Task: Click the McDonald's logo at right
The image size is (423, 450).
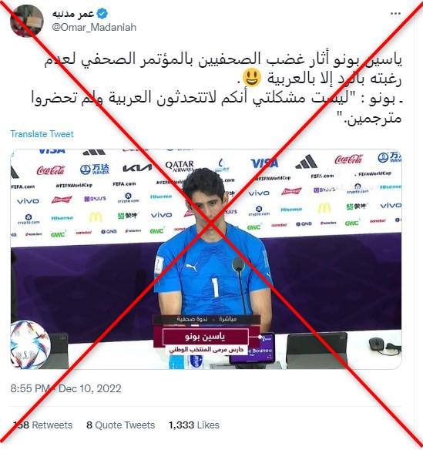Action: (x=324, y=208)
